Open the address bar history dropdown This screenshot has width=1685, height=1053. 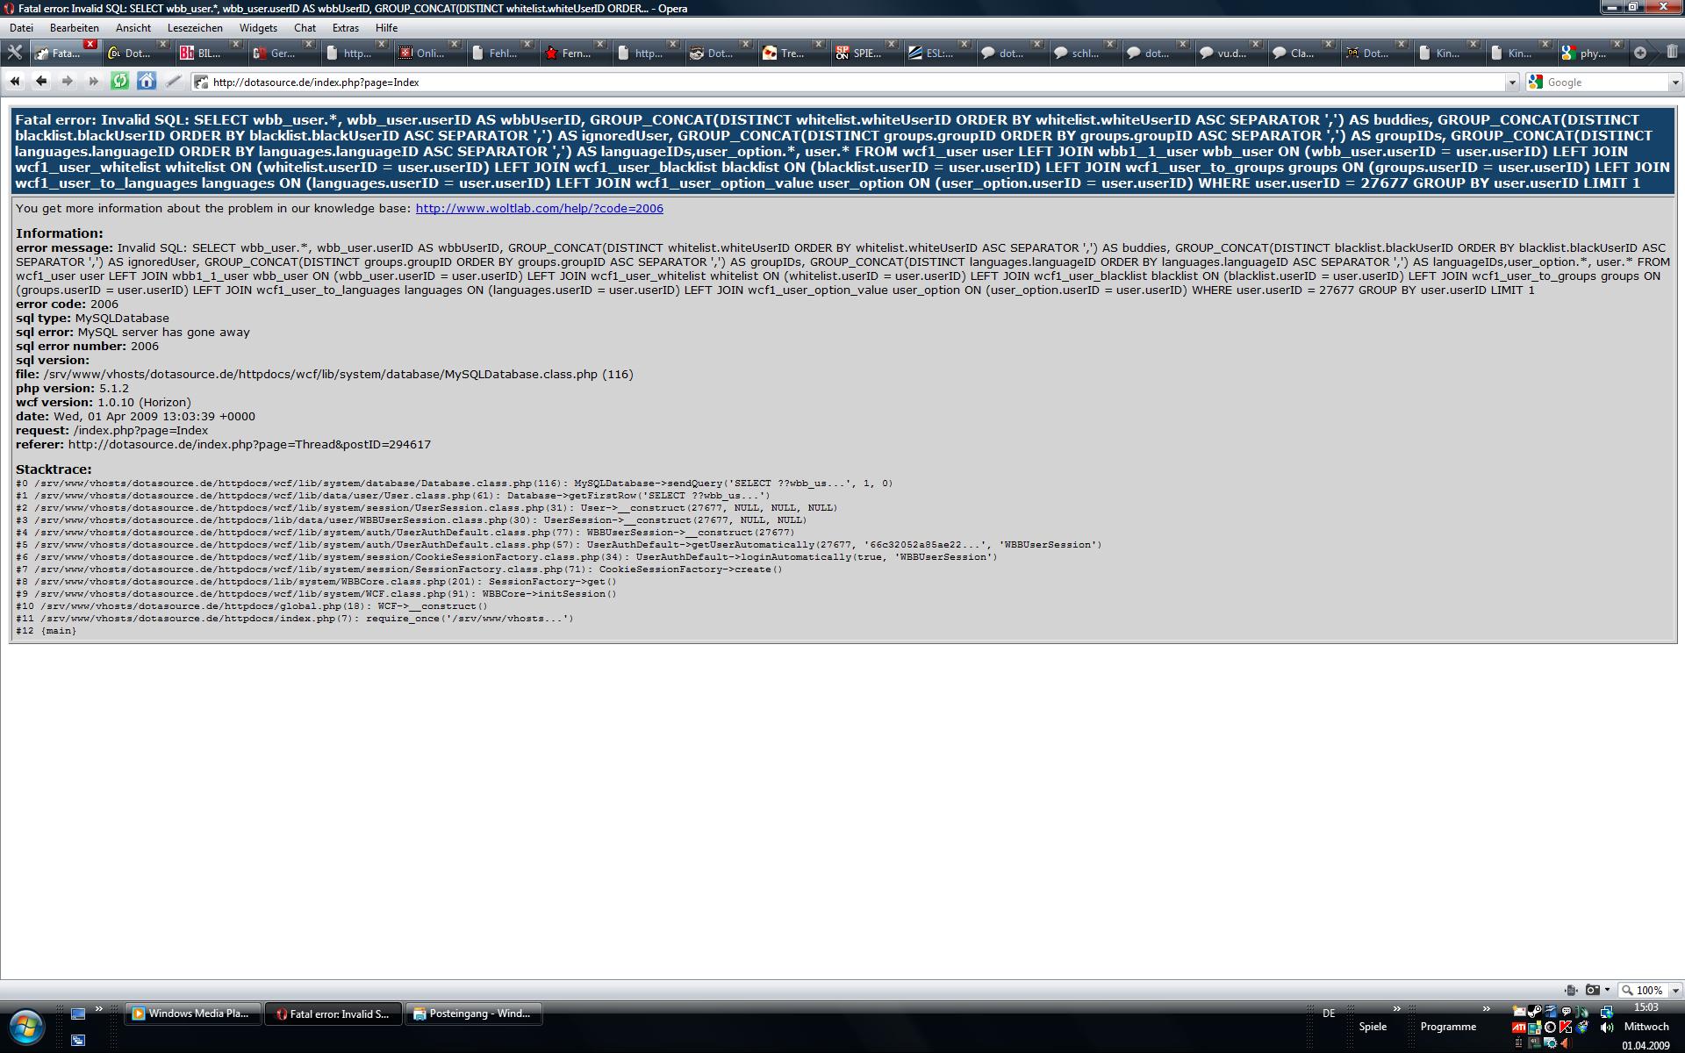(x=1511, y=82)
